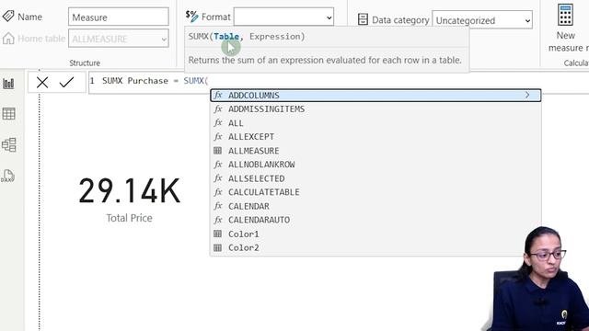Select Color2 table in the suggestions
Viewport: 589px width, 331px height.
point(375,247)
